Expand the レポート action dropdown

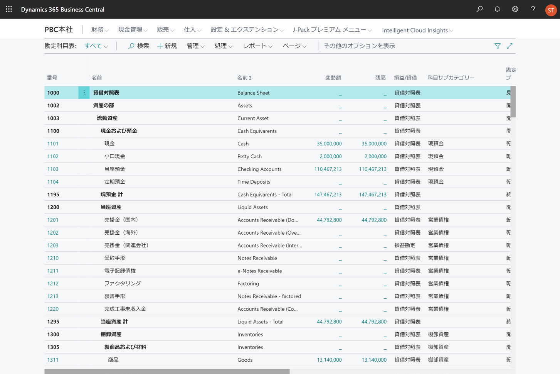click(x=257, y=46)
